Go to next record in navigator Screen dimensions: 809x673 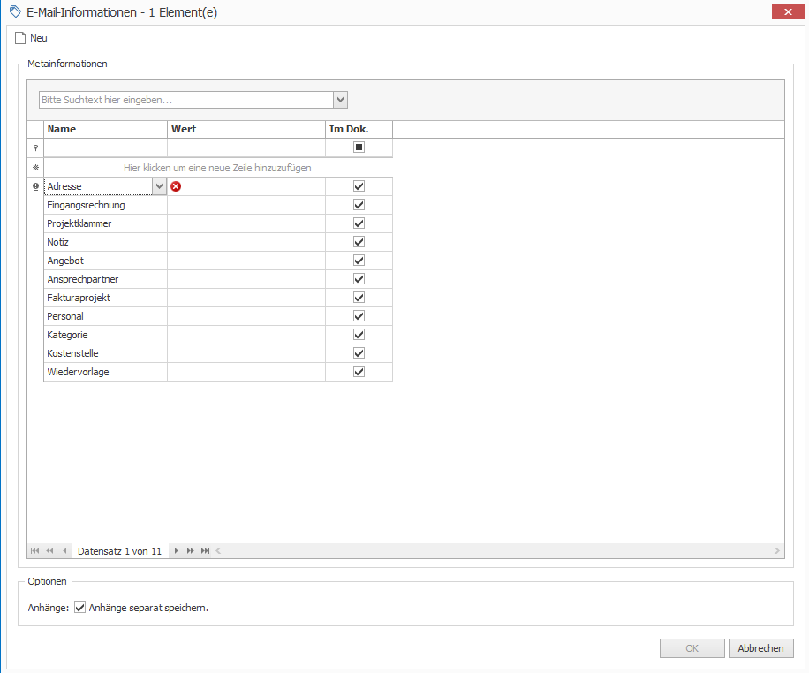177,551
